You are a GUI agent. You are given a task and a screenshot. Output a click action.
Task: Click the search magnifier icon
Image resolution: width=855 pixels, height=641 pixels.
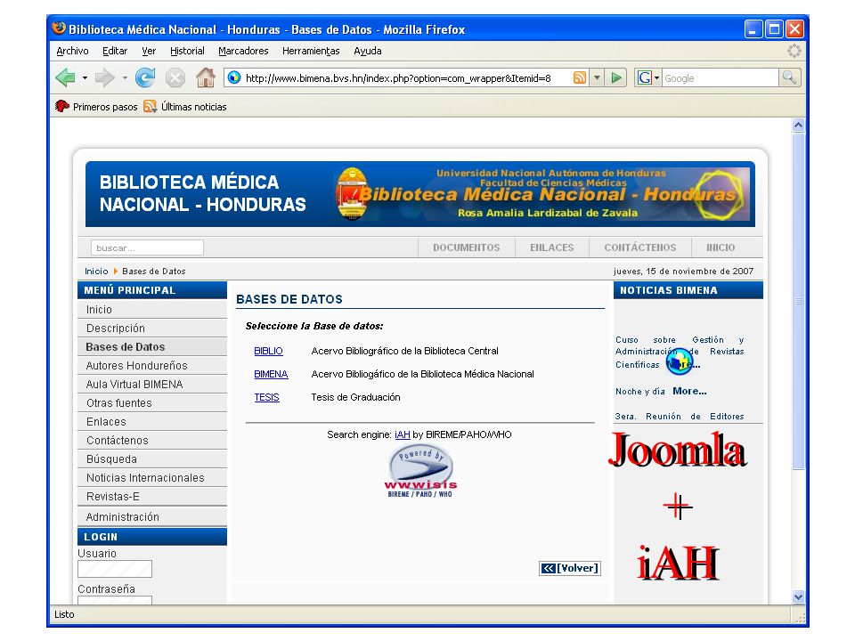790,77
